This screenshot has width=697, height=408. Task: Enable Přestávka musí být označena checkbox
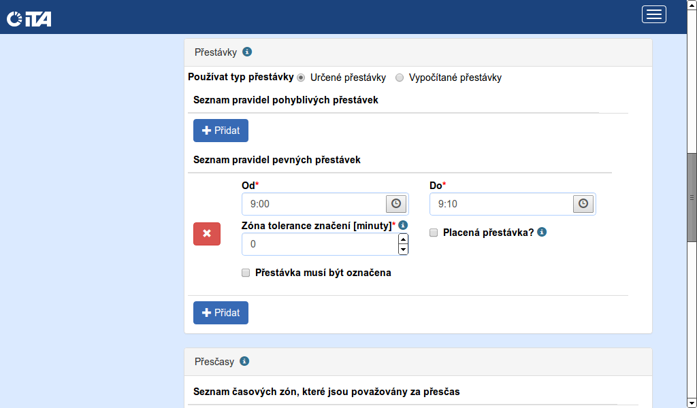coord(246,273)
